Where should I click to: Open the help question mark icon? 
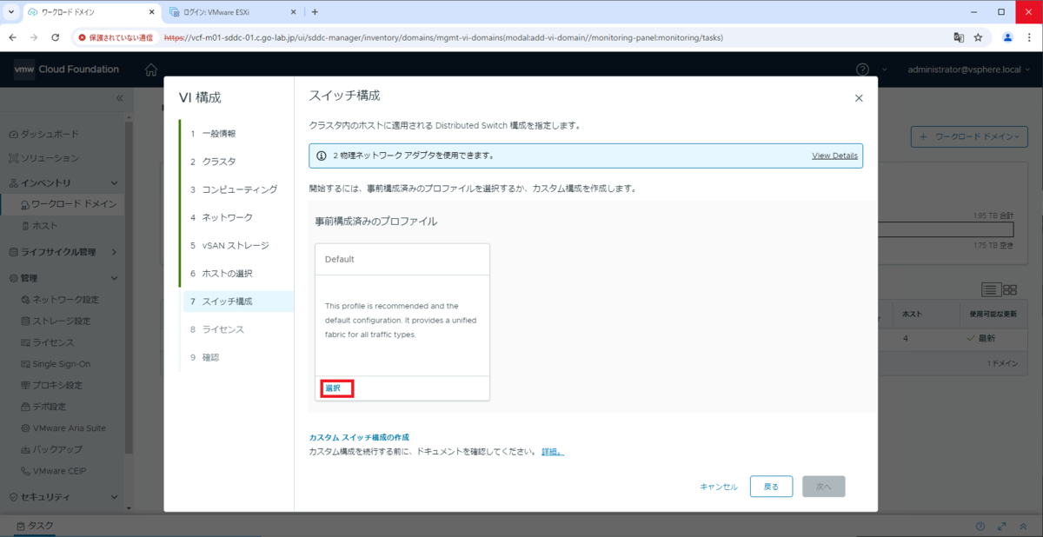(862, 70)
